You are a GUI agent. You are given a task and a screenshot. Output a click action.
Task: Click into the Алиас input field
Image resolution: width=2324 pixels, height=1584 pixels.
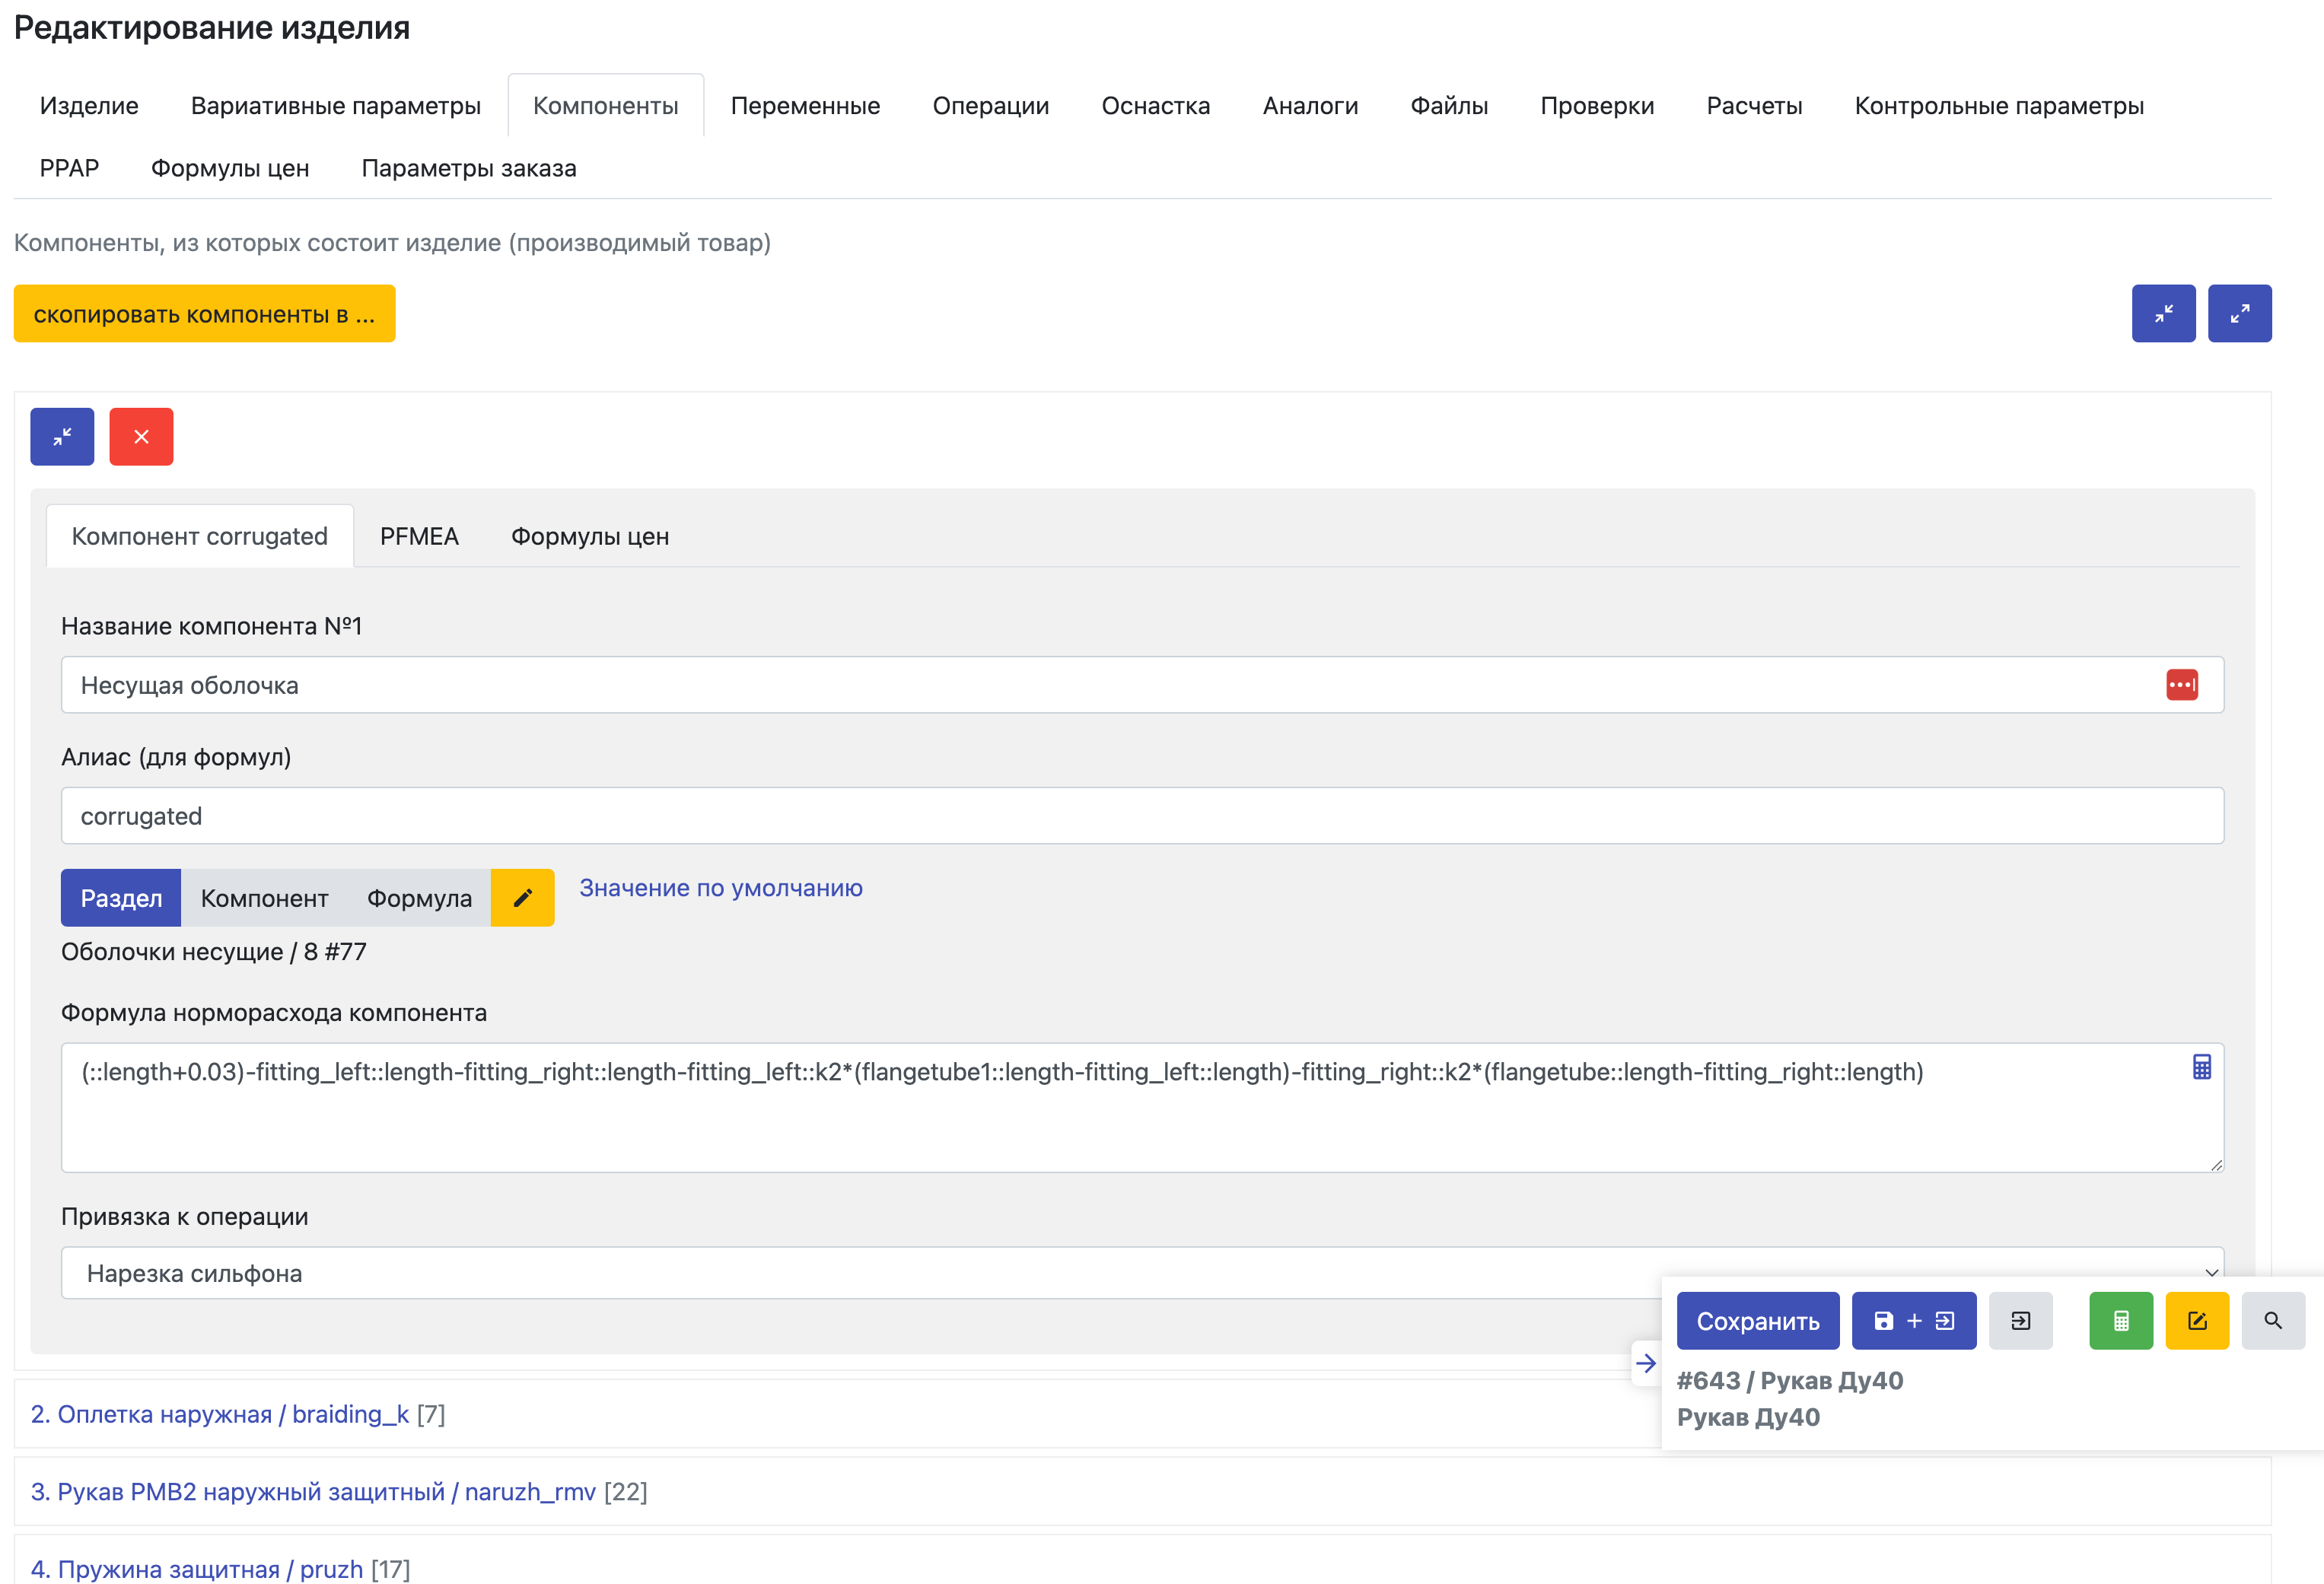1141,815
